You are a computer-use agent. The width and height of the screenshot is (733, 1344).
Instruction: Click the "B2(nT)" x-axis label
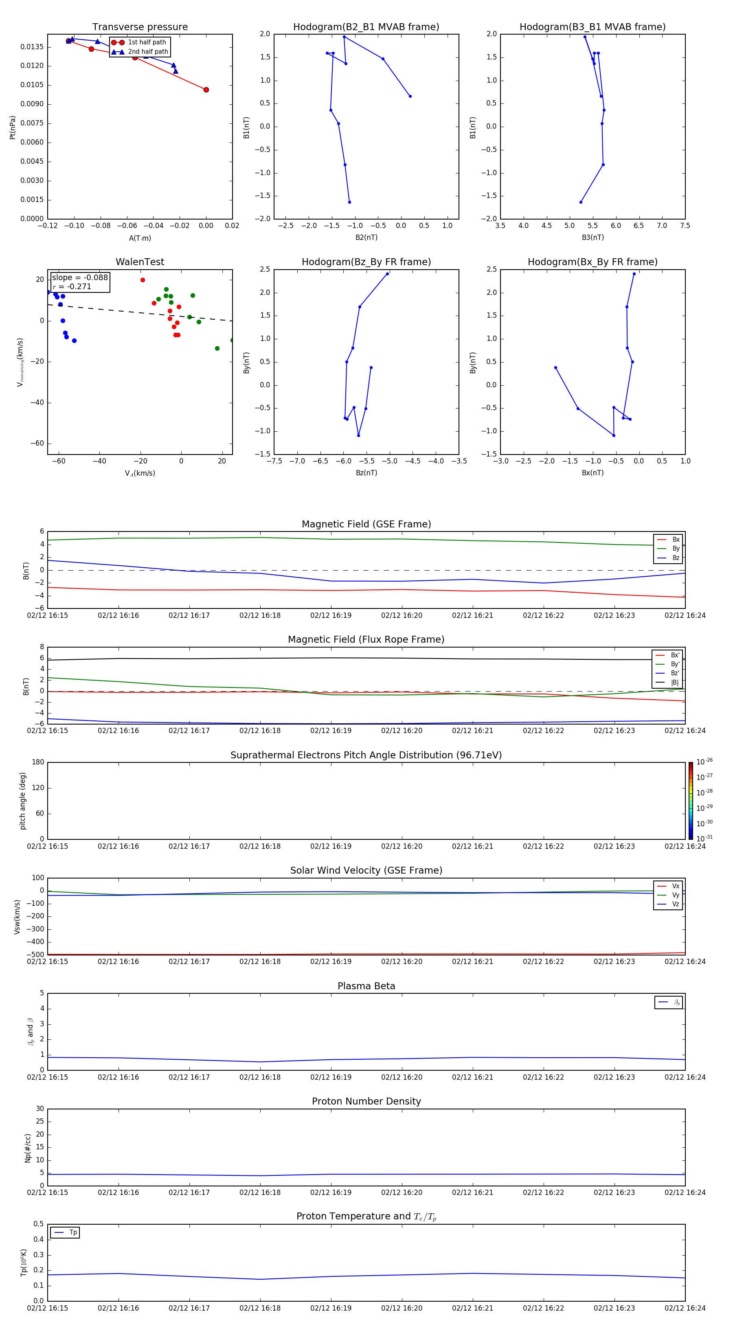tap(366, 237)
